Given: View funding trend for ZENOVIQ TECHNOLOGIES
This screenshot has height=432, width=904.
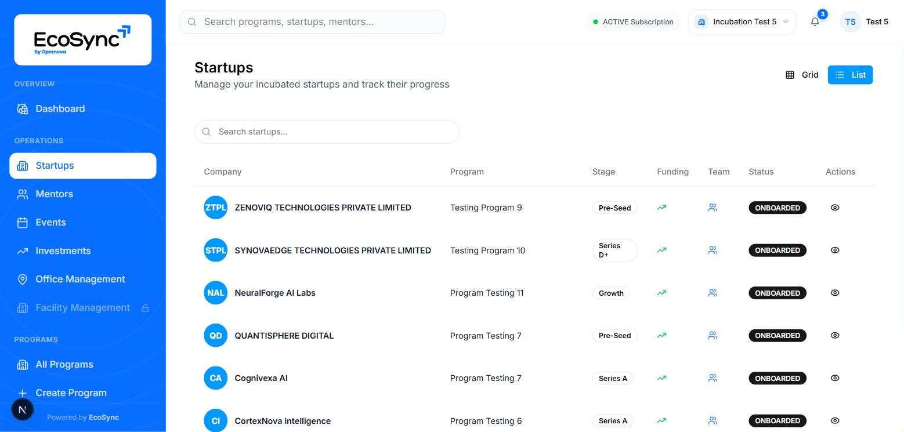Looking at the screenshot, I should click(x=661, y=208).
